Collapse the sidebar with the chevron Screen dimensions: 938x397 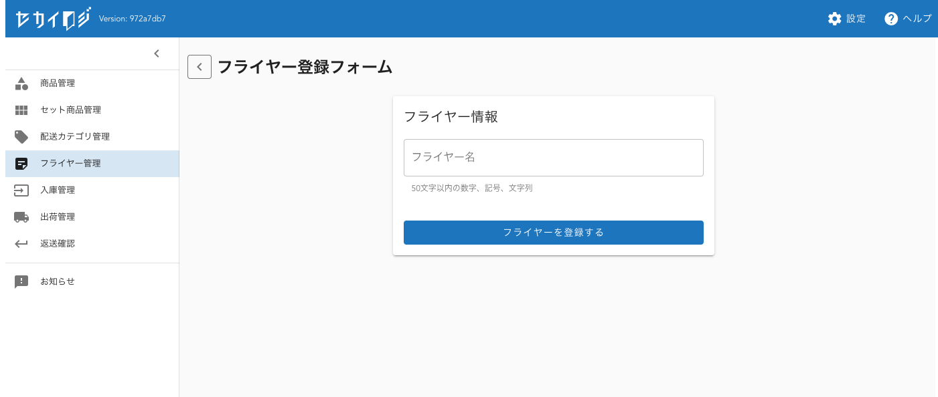(x=157, y=53)
